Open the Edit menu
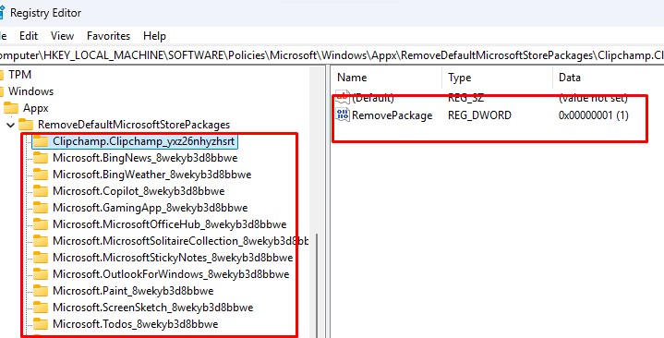Image resolution: width=664 pixels, height=338 pixels. [x=29, y=36]
